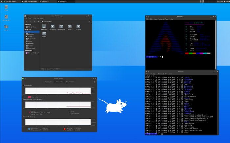230x143 pixels.
Task: Click the clock showing 05:12 PM
Action: coord(220,1)
